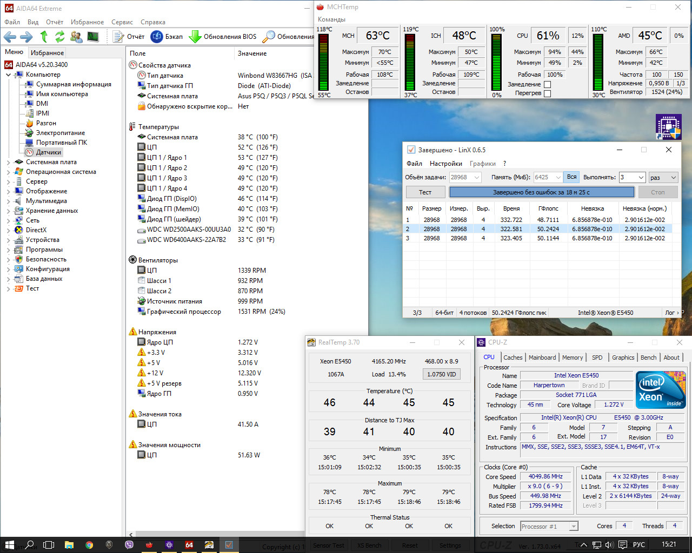Open Viber from the taskbar
The width and height of the screenshot is (692, 553).
pos(129,544)
